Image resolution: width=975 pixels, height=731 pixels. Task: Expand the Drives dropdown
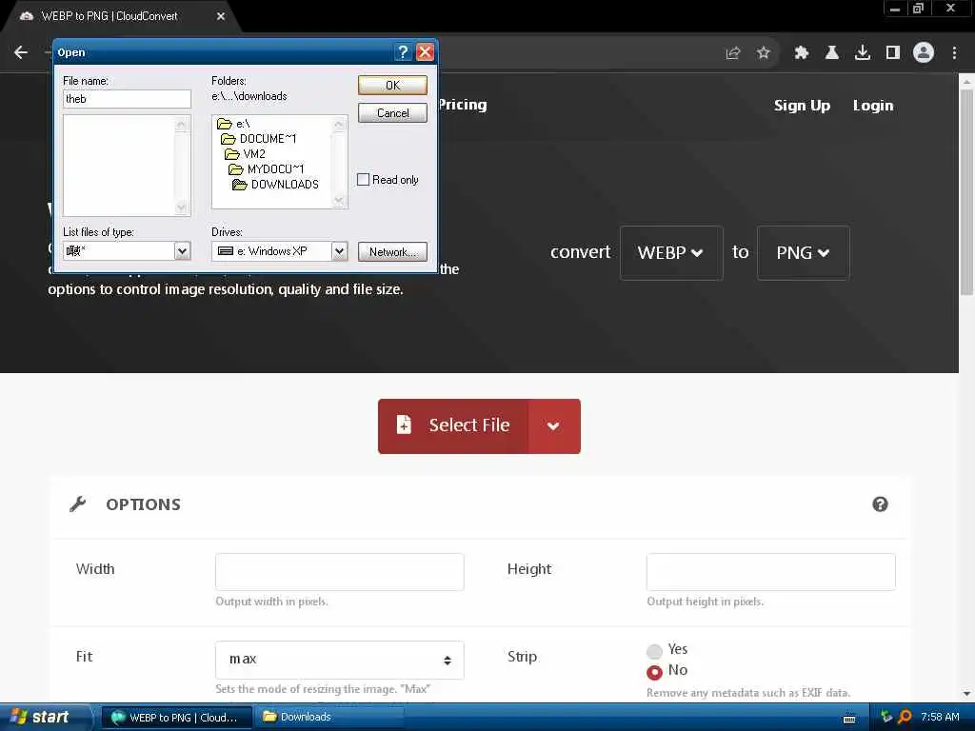[340, 251]
